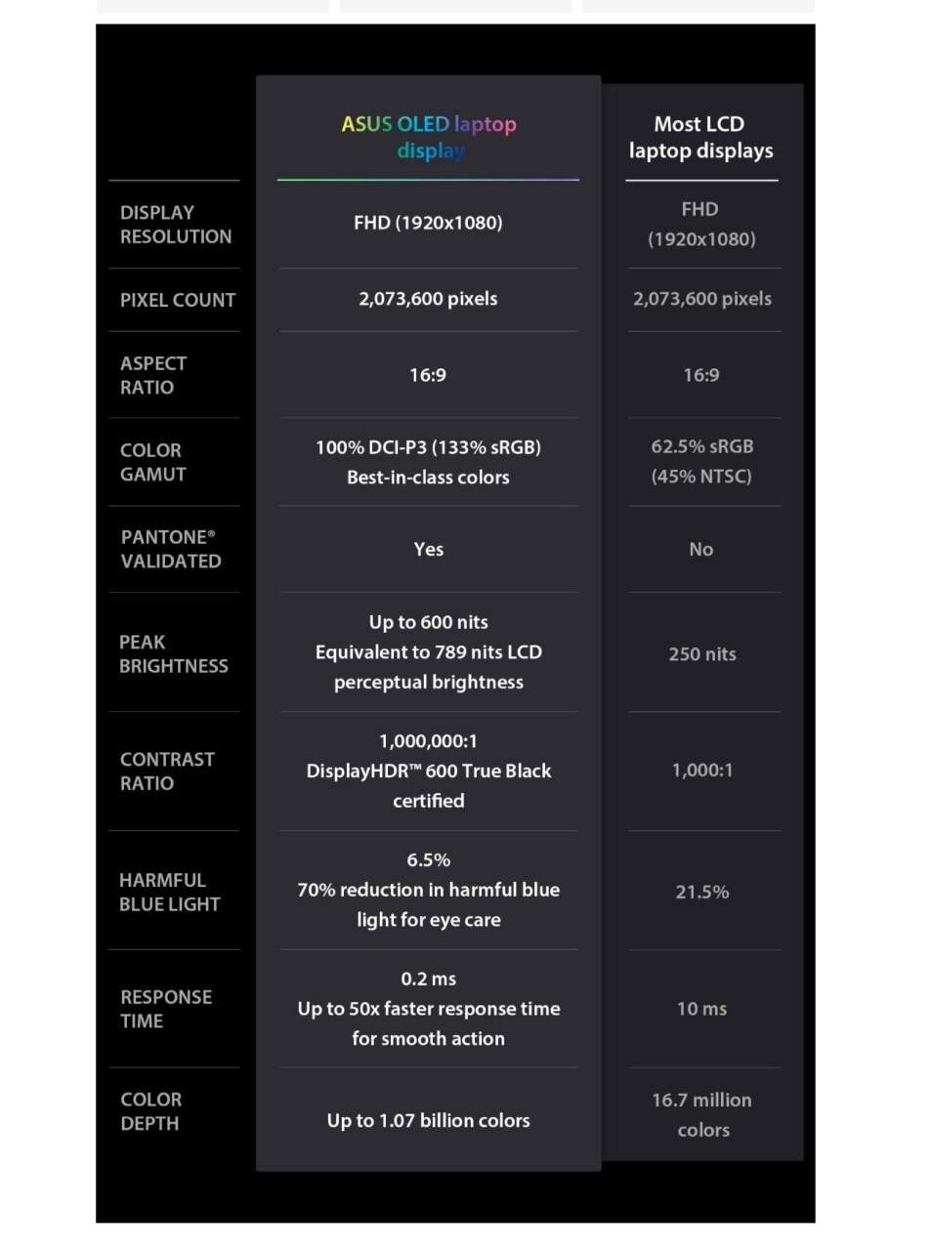Click the Most LCD laptop displays heading
This screenshot has height=1251, width=932.
700,138
